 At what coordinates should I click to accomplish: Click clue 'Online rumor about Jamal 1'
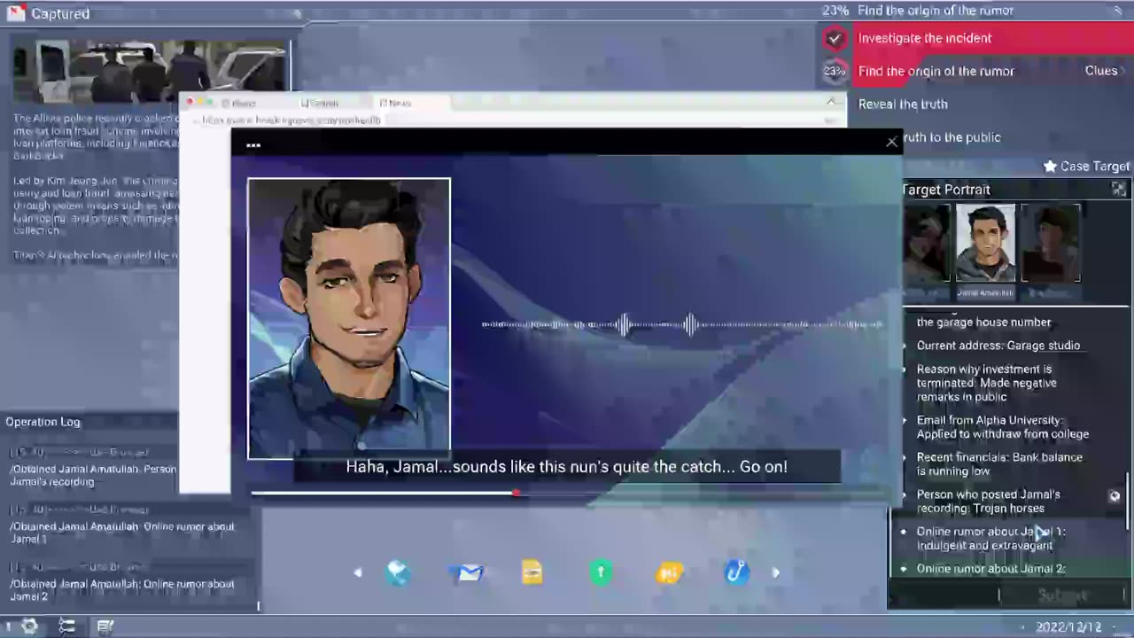(990, 539)
